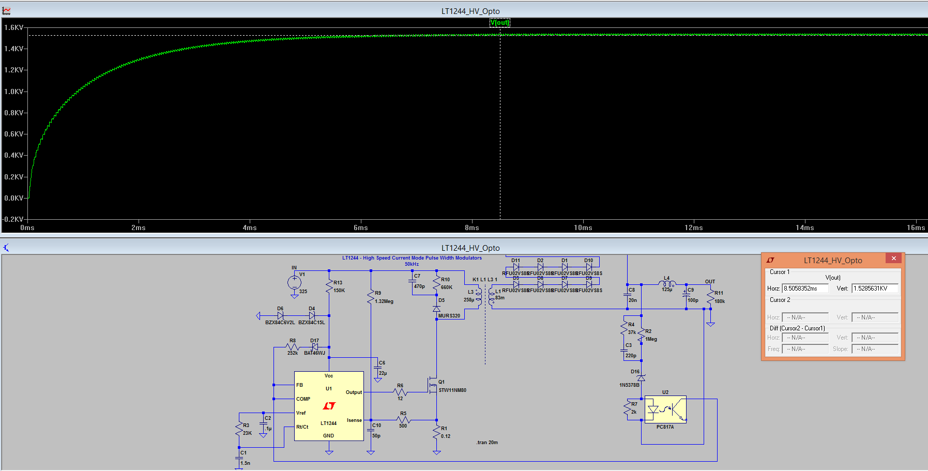
Task: Click diode D5 MURS320 symbol
Action: 437,308
